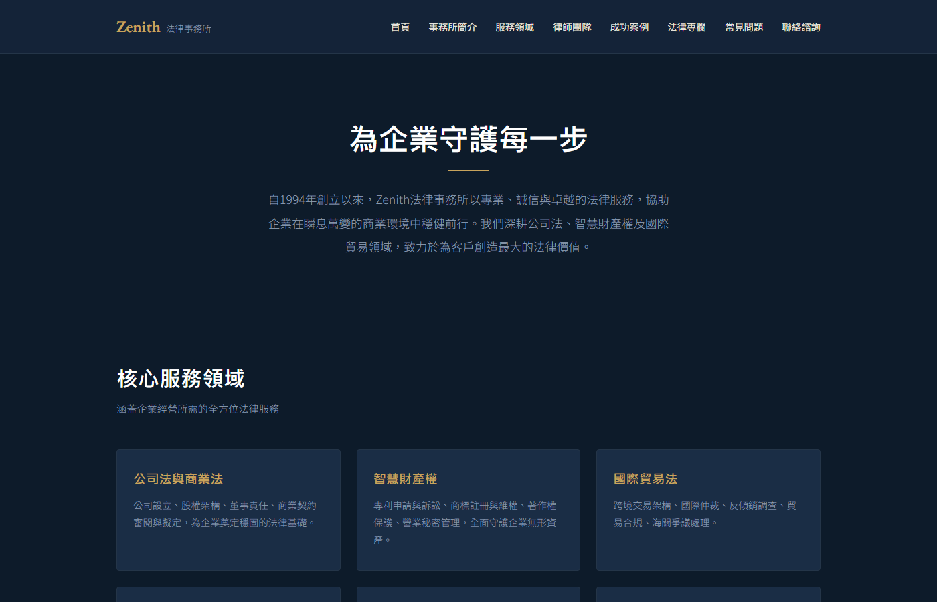
Task: Click the 核心服務領域 section heading
Action: click(x=181, y=379)
